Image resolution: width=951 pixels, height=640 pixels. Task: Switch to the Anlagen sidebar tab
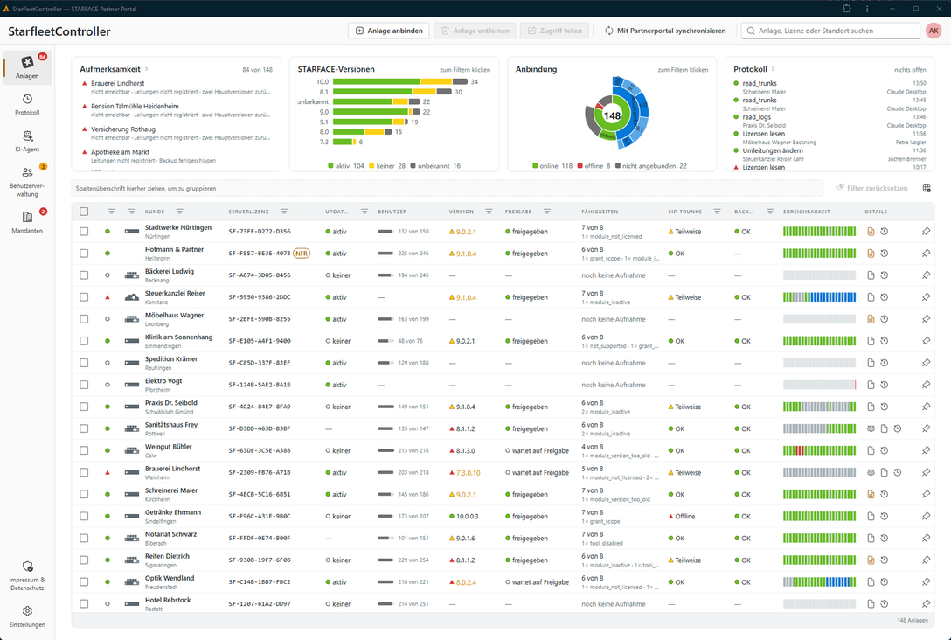[x=27, y=67]
